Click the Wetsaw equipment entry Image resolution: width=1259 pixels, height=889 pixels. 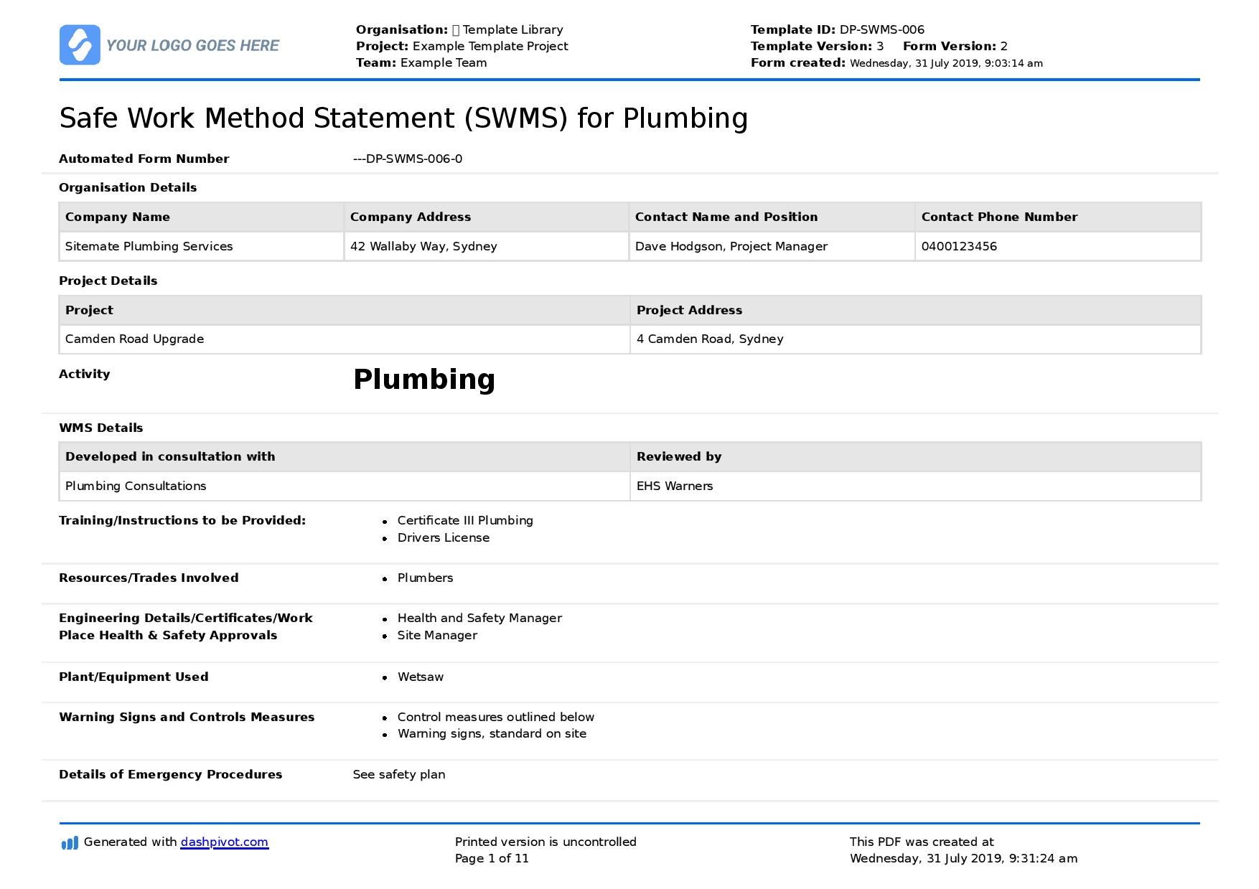tap(421, 677)
